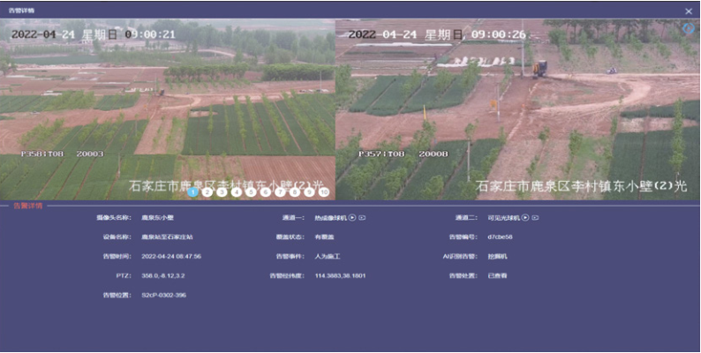Screen dimensions: 701x353
Task: Open image page 9
Action: (310, 192)
